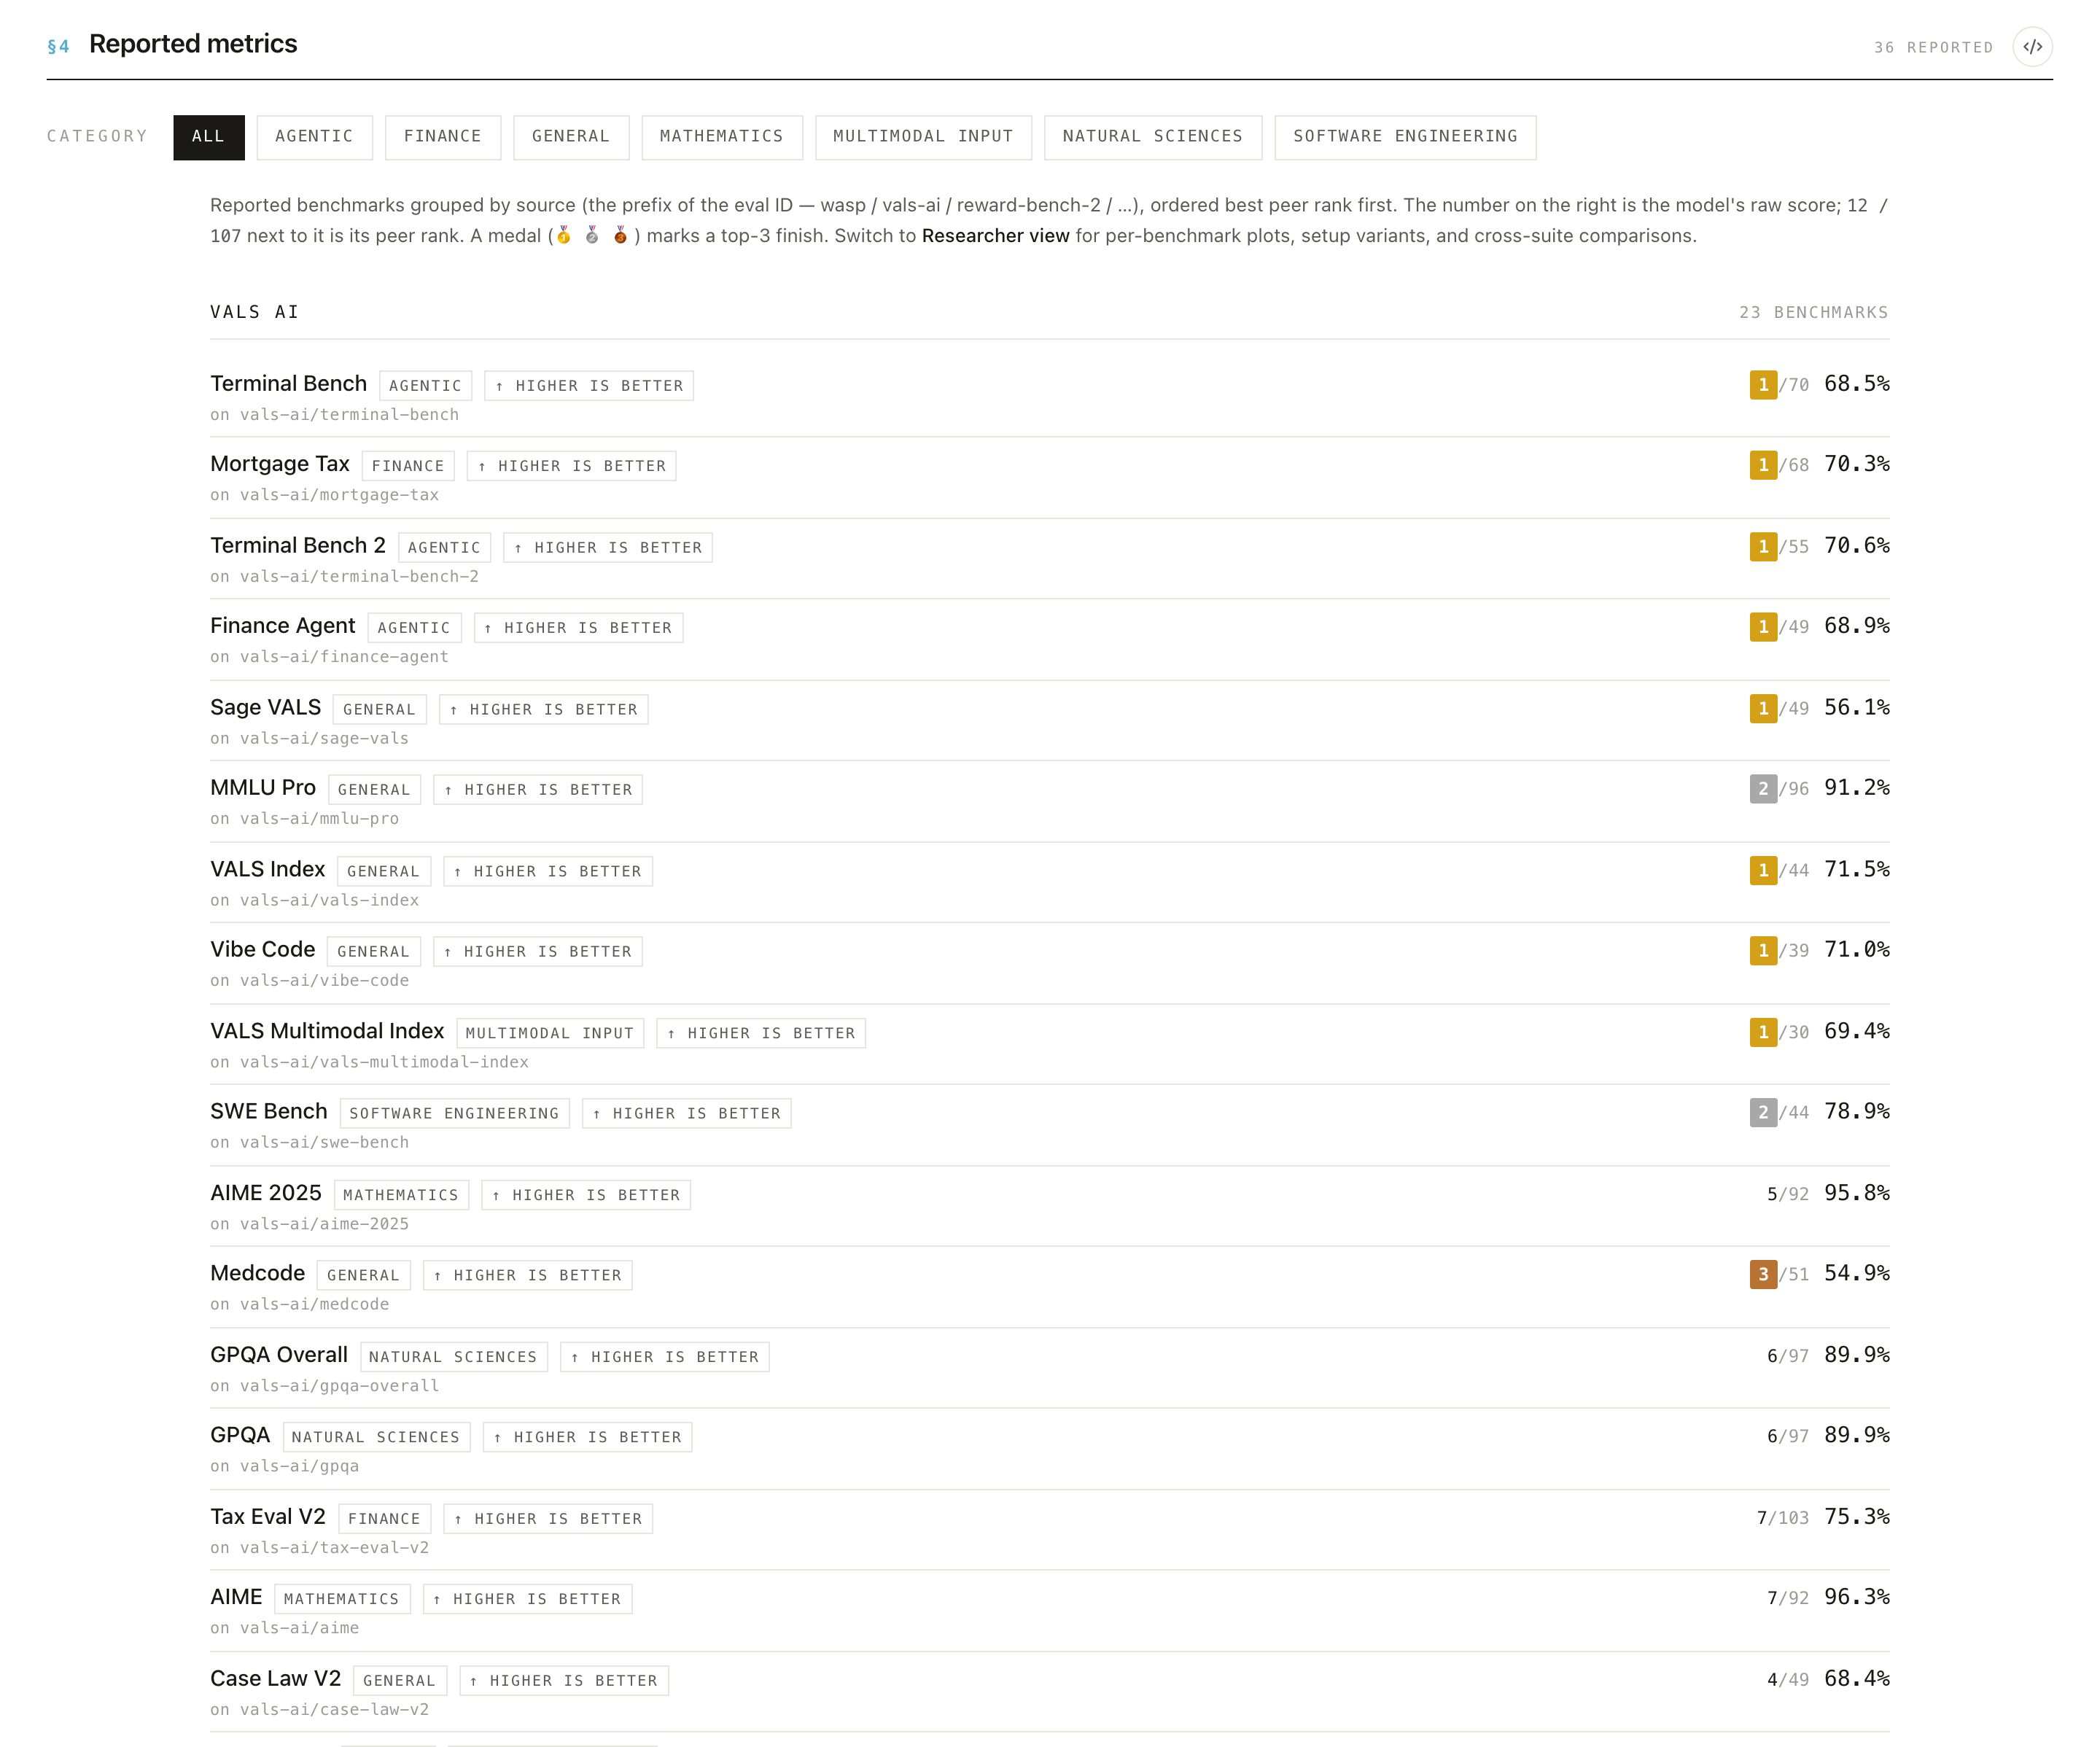Open the Case Law V2 benchmark
Image resolution: width=2100 pixels, height=1747 pixels.
(1049, 1693)
